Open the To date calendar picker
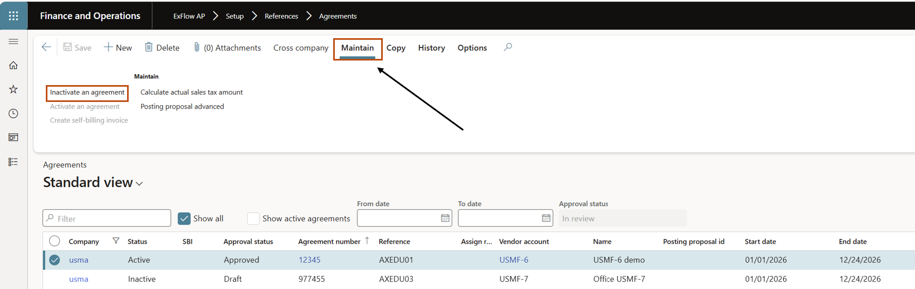This screenshot has height=289, width=915. 546,218
